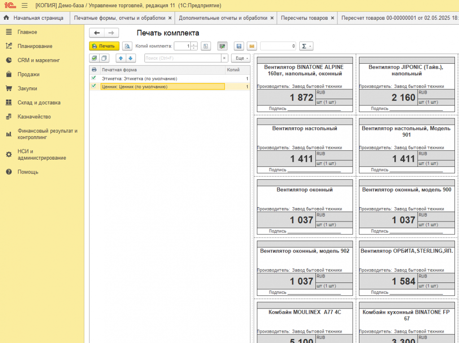Switch to Дополнительные отчеты и обработки tab
Viewport: 459px width, 343px height.
(223, 18)
